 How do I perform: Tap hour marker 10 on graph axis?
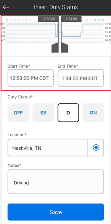[x=95, y=20]
